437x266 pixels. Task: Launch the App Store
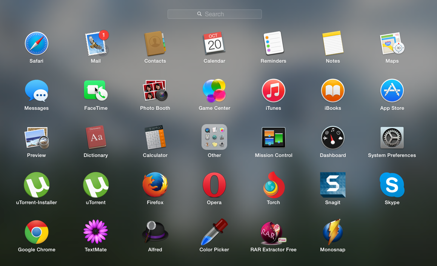coord(392,91)
